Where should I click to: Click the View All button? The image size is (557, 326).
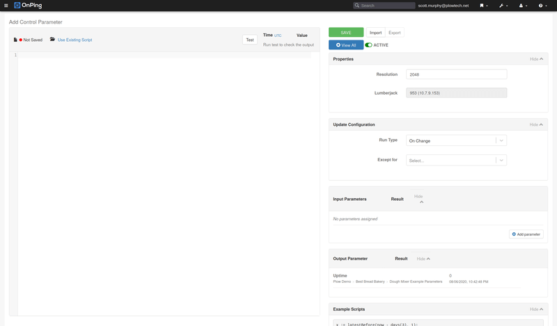(x=346, y=45)
